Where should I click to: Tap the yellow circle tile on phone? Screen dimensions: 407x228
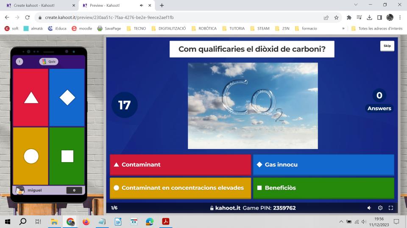pos(31,156)
